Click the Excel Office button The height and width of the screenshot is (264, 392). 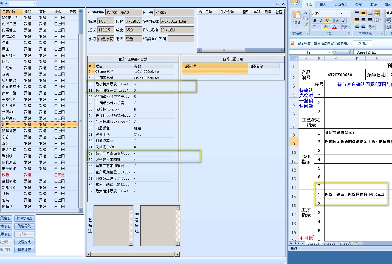(295, 2)
